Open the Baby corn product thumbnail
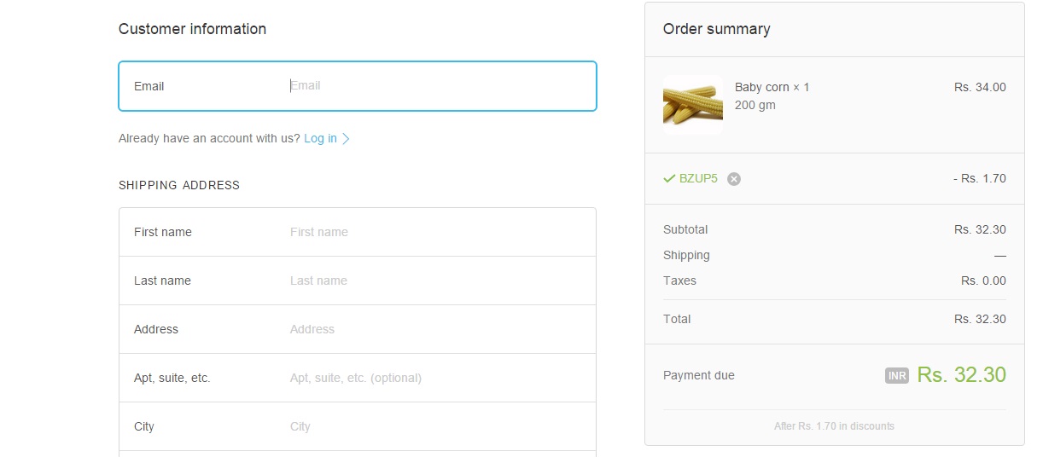1043x457 pixels. tap(692, 104)
